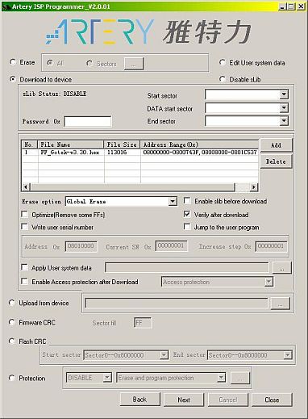Click the serial number Address field
Image resolution: width=308 pixels, height=419 pixels.
81,246
